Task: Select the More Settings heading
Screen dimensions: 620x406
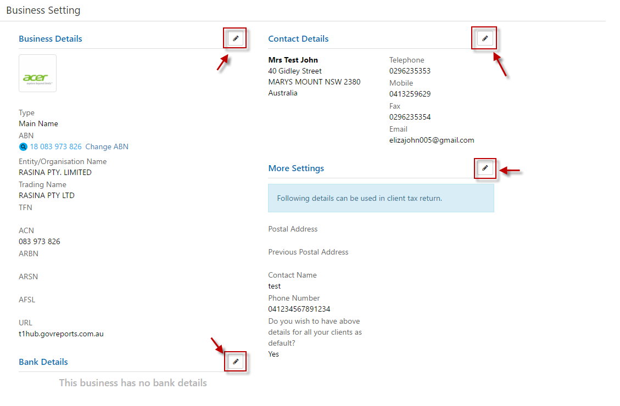Action: coord(296,168)
